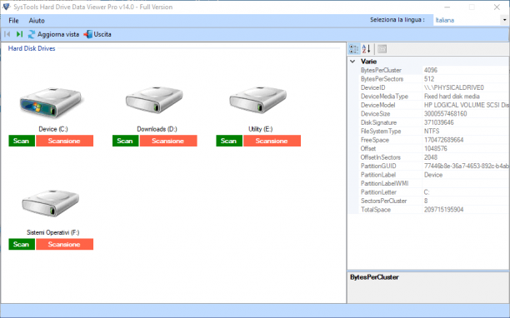Click the Aggiorna vista refresh icon
The height and width of the screenshot is (318, 510).
click(32, 34)
